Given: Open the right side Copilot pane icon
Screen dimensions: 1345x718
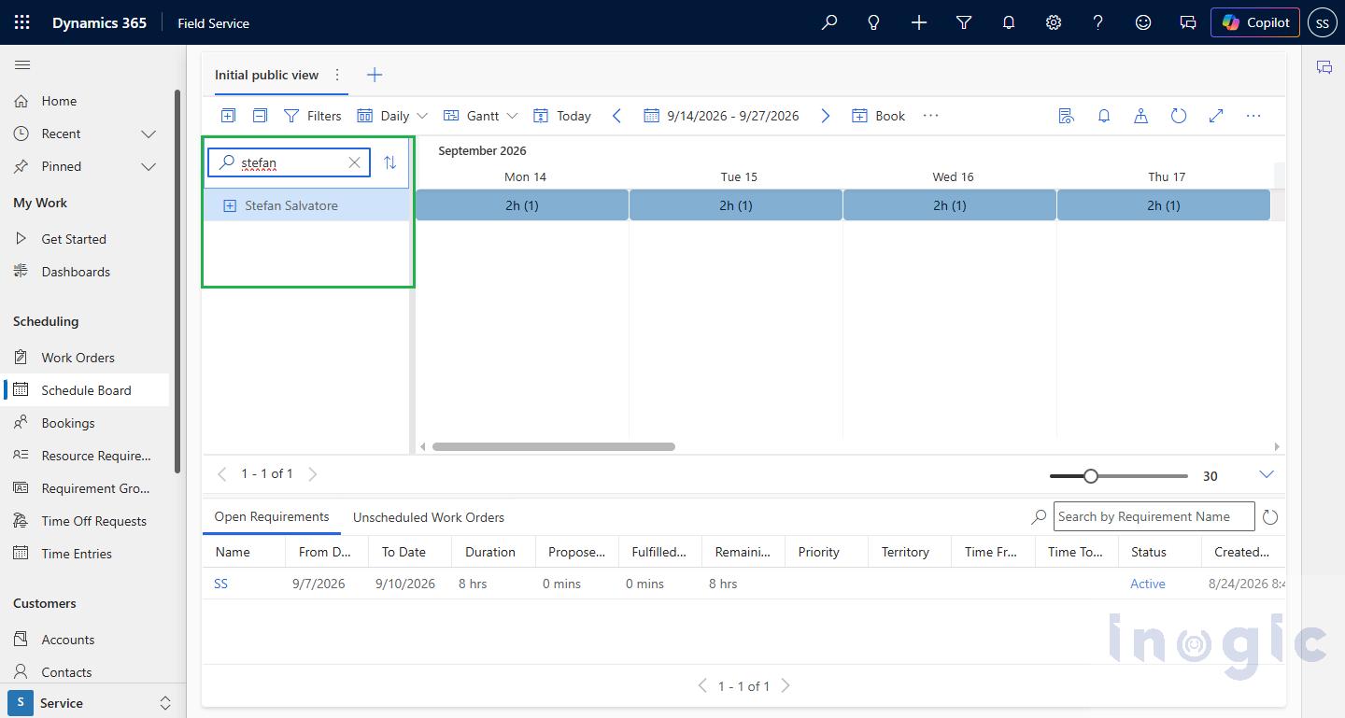Looking at the screenshot, I should tap(1324, 67).
